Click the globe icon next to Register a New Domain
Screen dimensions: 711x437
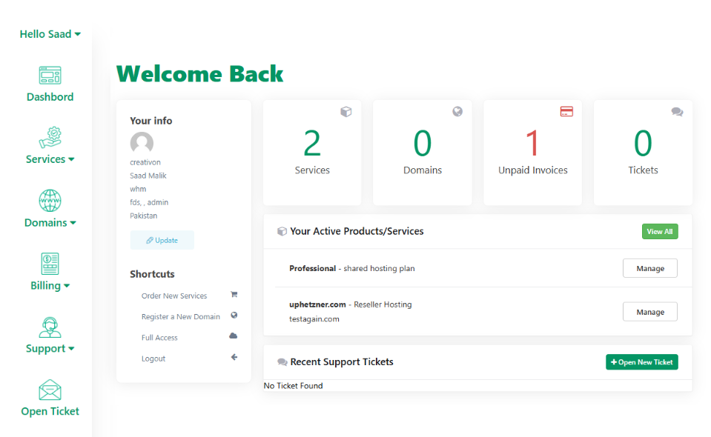click(x=234, y=316)
